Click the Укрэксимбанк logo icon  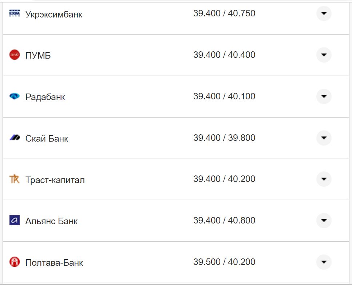[14, 13]
